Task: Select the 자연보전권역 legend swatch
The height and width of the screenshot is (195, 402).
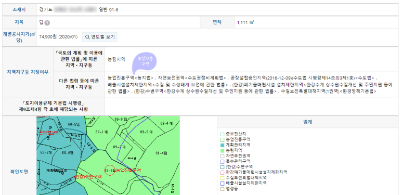Action: click(222, 156)
